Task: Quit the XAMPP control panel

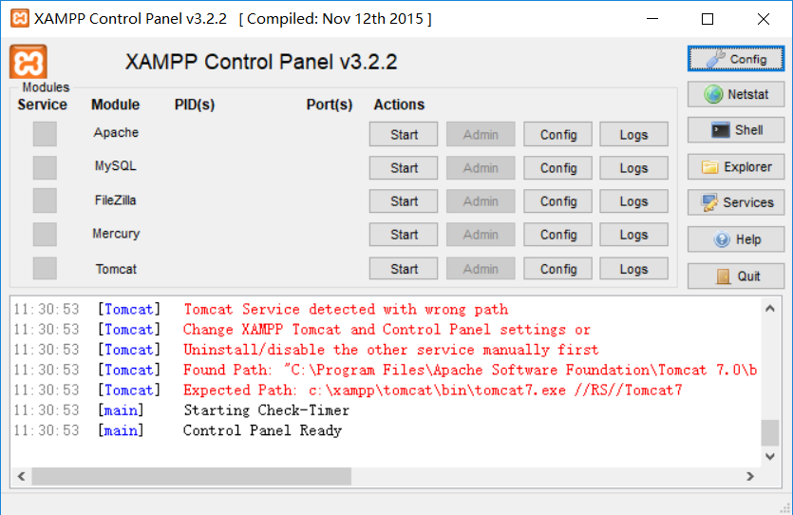Action: pos(736,277)
